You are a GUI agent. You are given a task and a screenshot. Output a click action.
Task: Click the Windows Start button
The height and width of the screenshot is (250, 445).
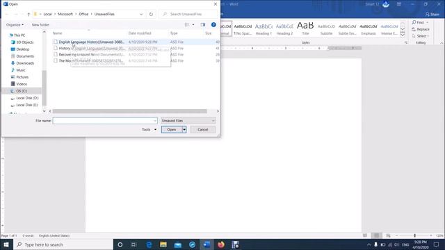(6, 244)
